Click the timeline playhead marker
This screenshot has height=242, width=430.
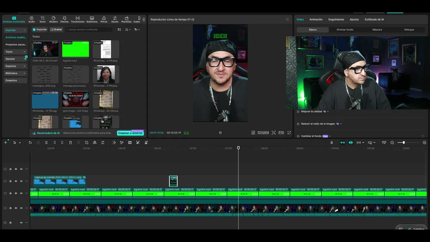239,148
